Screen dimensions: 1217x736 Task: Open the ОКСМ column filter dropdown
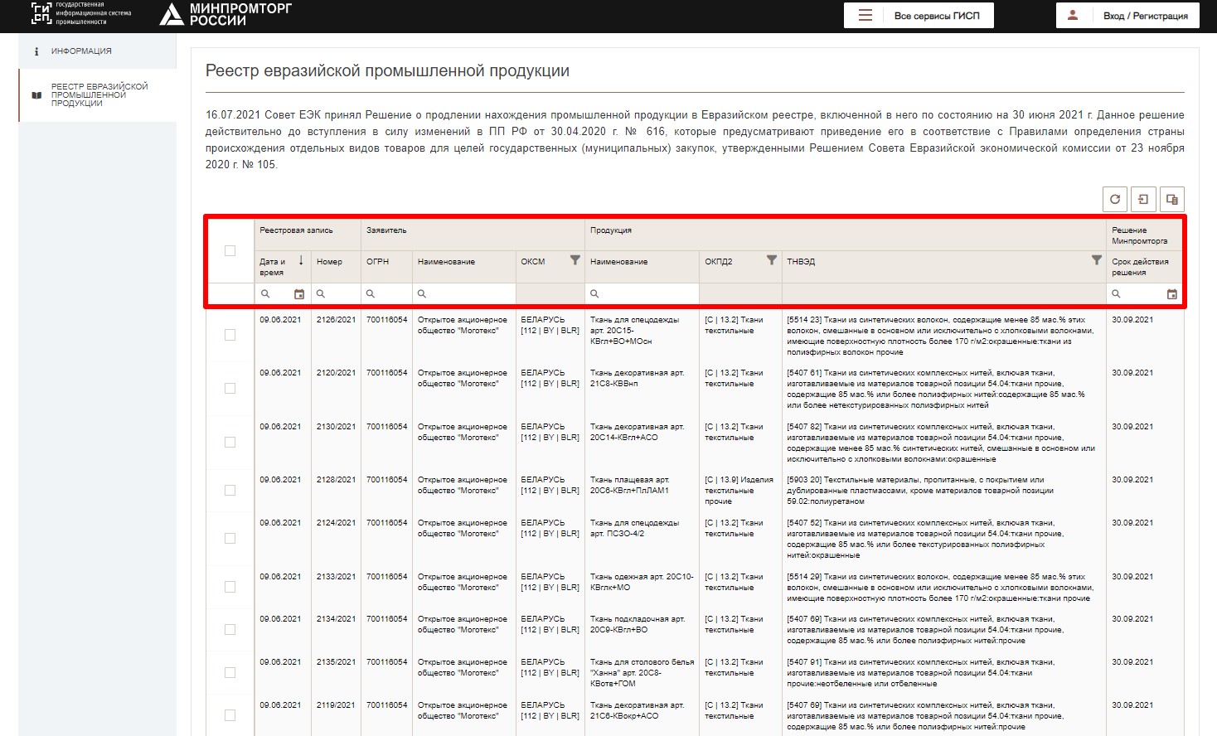(575, 260)
